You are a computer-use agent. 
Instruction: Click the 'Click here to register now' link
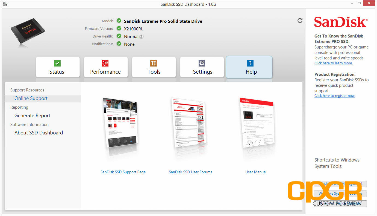tap(335, 96)
